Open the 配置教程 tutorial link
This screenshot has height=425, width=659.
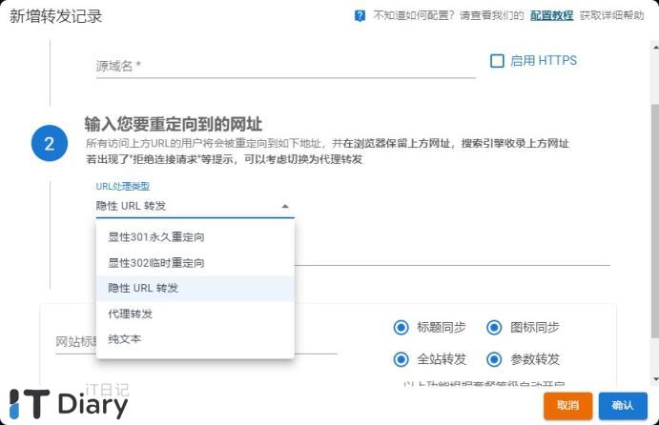[551, 15]
